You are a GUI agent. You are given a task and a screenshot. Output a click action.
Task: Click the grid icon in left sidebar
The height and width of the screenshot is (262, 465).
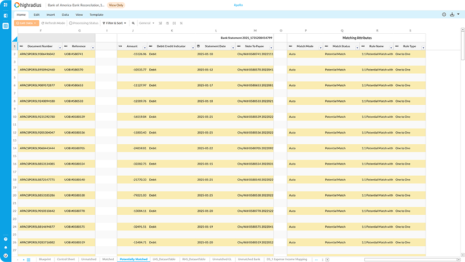6,25
